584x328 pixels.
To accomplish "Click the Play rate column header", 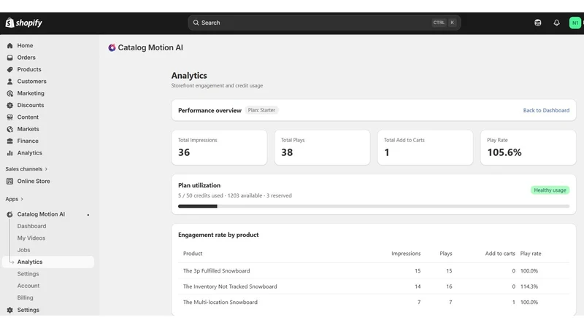I will [x=531, y=253].
